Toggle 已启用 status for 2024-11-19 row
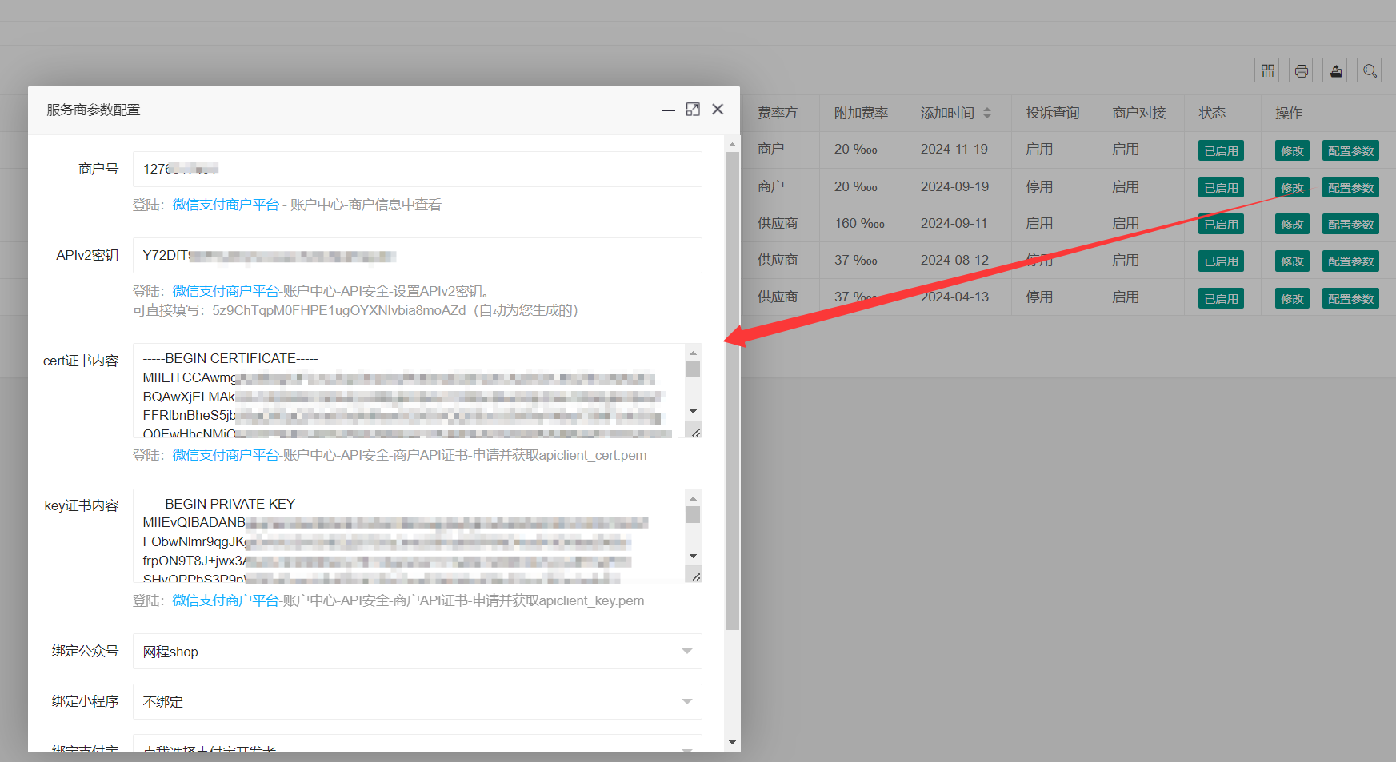 click(x=1221, y=150)
